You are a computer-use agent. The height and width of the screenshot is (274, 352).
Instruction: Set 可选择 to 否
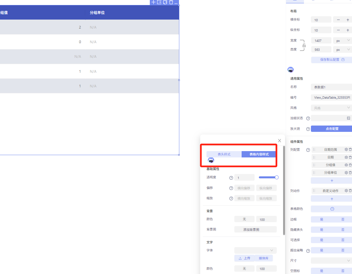click(x=343, y=240)
